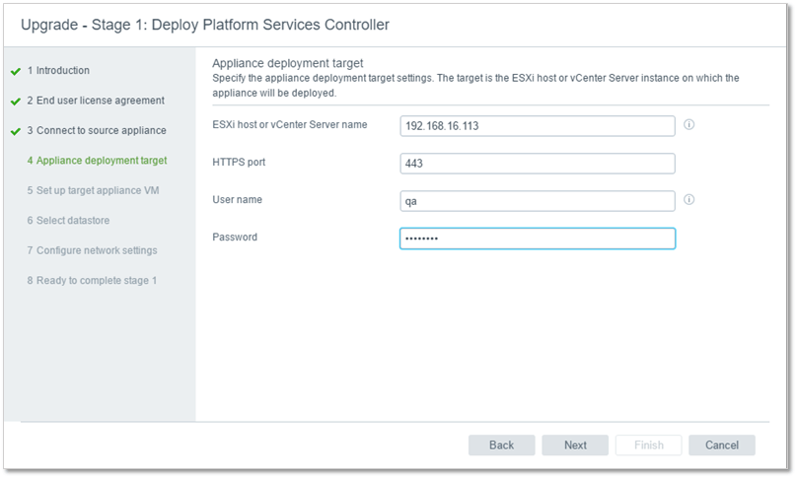Viewport: 797px width, 478px height.
Task: Click the 'Password' label
Action: (x=235, y=238)
